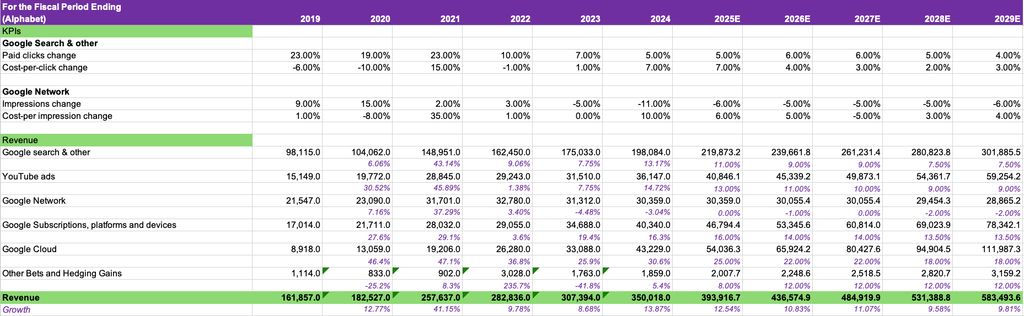The width and height of the screenshot is (1024, 316).
Task: Click the 2019 column header
Action: 310,19
